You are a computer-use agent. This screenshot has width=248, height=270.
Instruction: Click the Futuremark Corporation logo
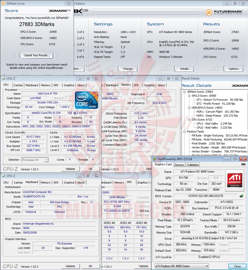click(224, 12)
